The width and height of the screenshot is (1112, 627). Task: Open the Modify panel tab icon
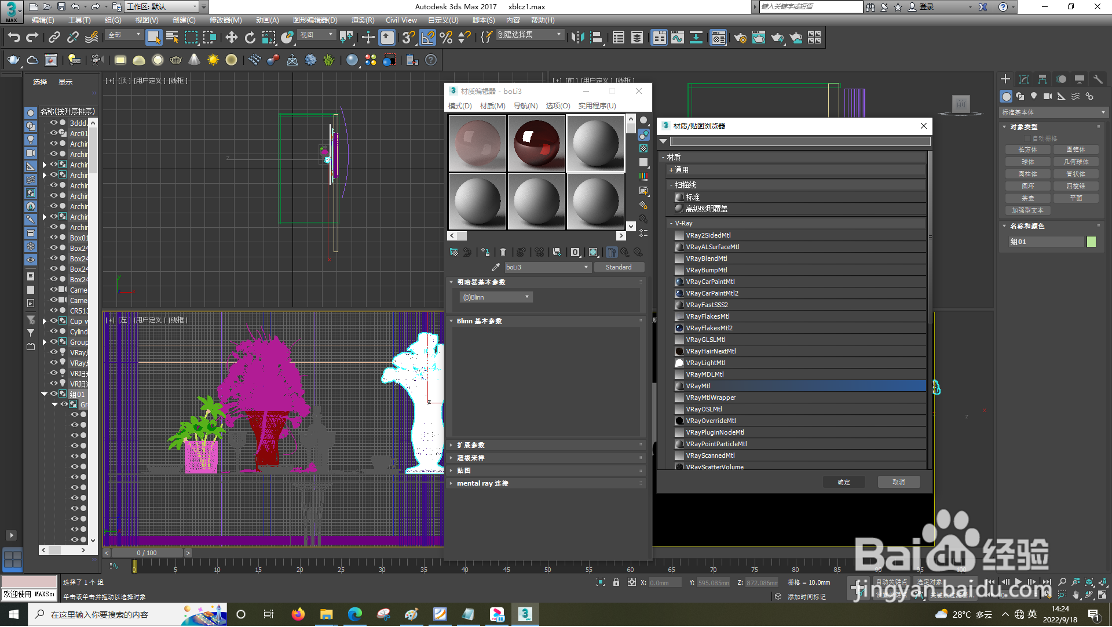pos(1024,79)
